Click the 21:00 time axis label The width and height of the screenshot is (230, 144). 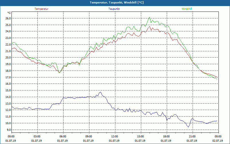tap(193, 137)
